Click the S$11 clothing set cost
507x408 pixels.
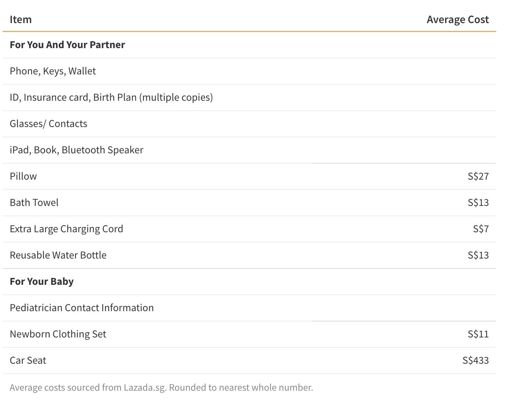click(478, 334)
